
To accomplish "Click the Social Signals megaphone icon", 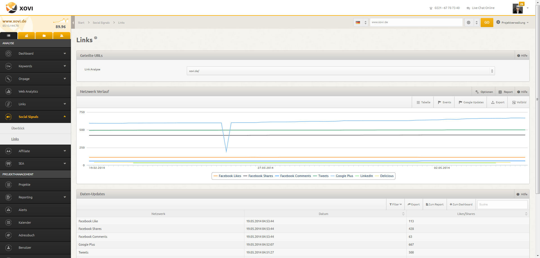I will 9,117.
